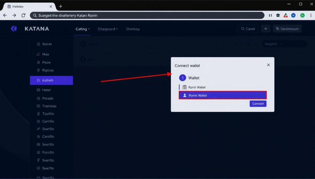
Task: Click the share icon beside forward arrow
Action: [x=23, y=15]
